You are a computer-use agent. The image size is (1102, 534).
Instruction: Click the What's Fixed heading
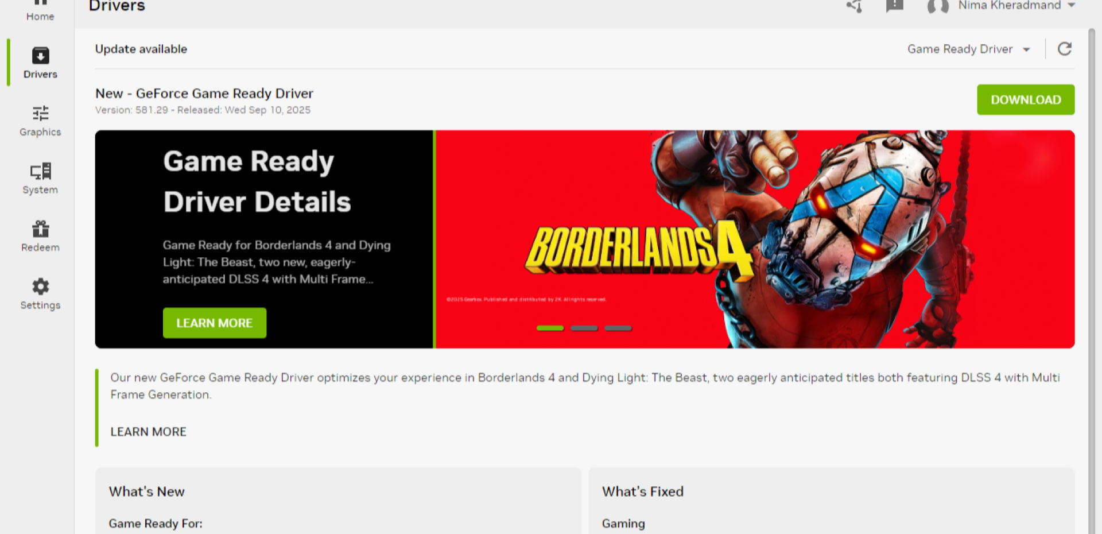pos(643,492)
